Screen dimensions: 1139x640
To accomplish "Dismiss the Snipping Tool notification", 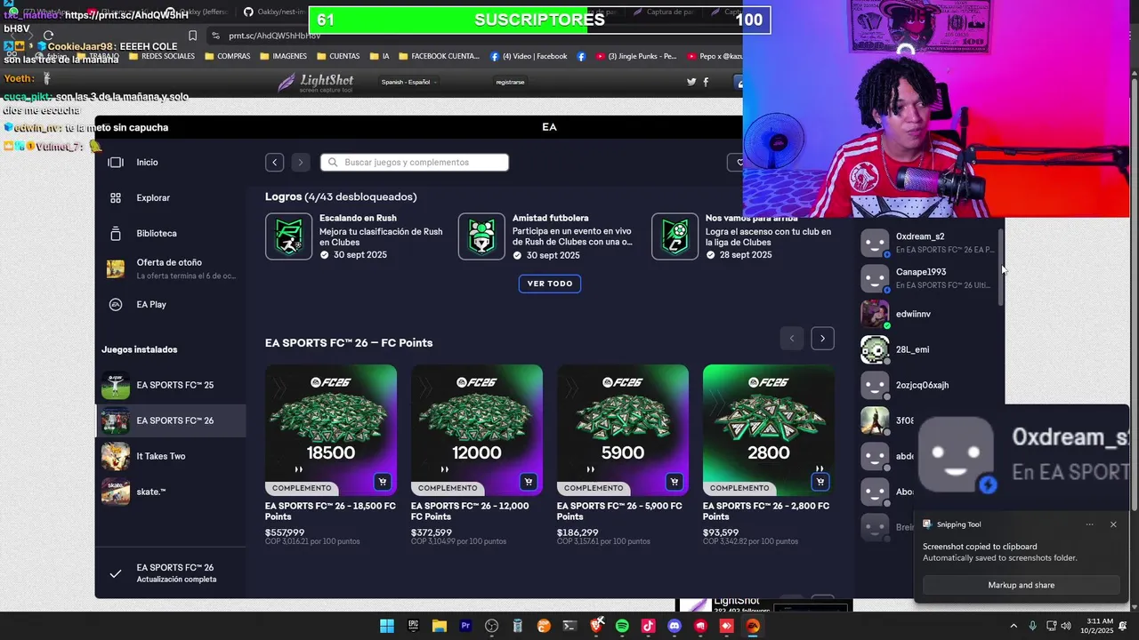I will (1113, 524).
